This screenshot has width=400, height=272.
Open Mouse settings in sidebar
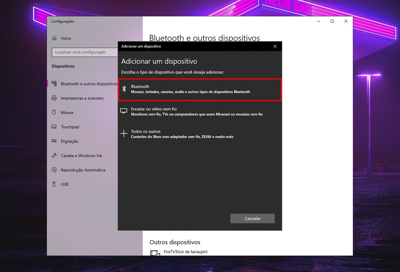coord(67,113)
